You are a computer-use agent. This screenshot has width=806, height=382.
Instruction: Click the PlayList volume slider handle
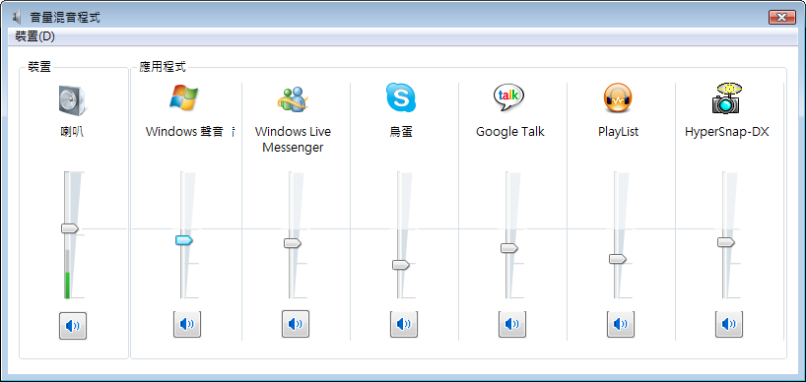pos(618,259)
